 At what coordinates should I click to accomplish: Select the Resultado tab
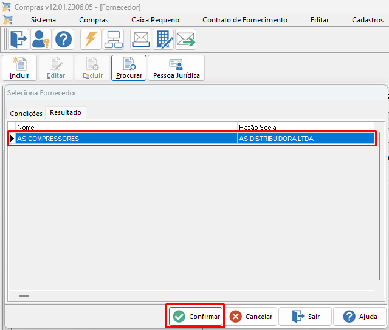(x=66, y=112)
